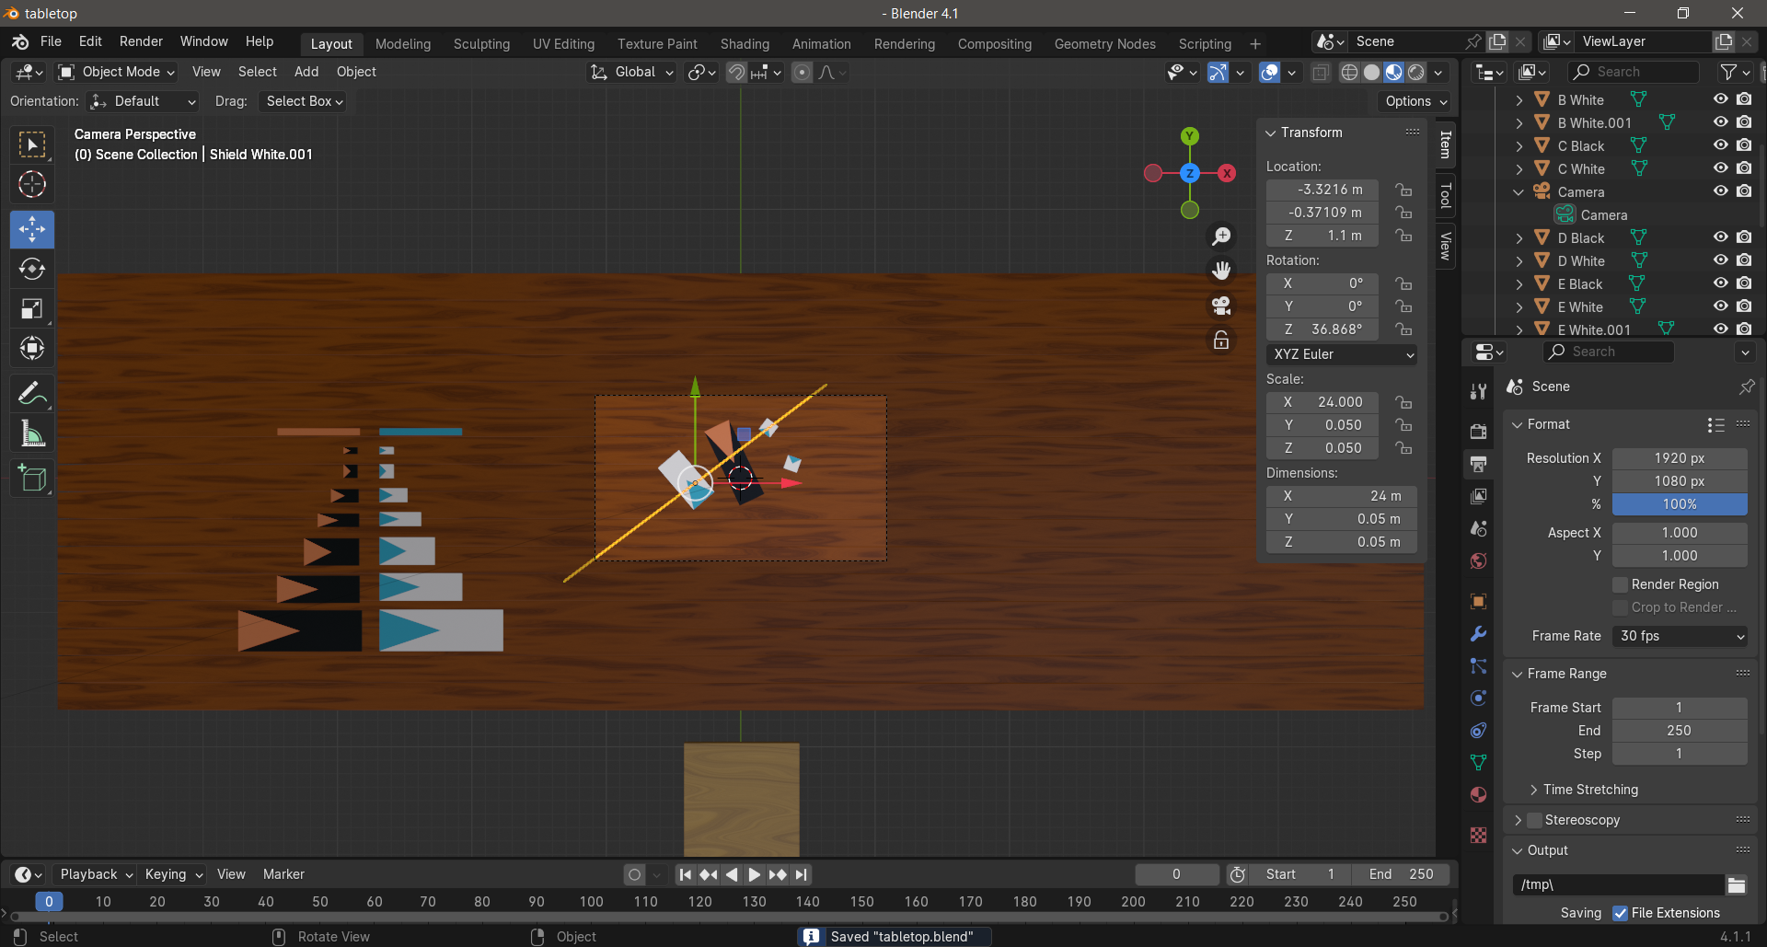Activate the Rotate tool
The width and height of the screenshot is (1767, 947).
tap(32, 269)
